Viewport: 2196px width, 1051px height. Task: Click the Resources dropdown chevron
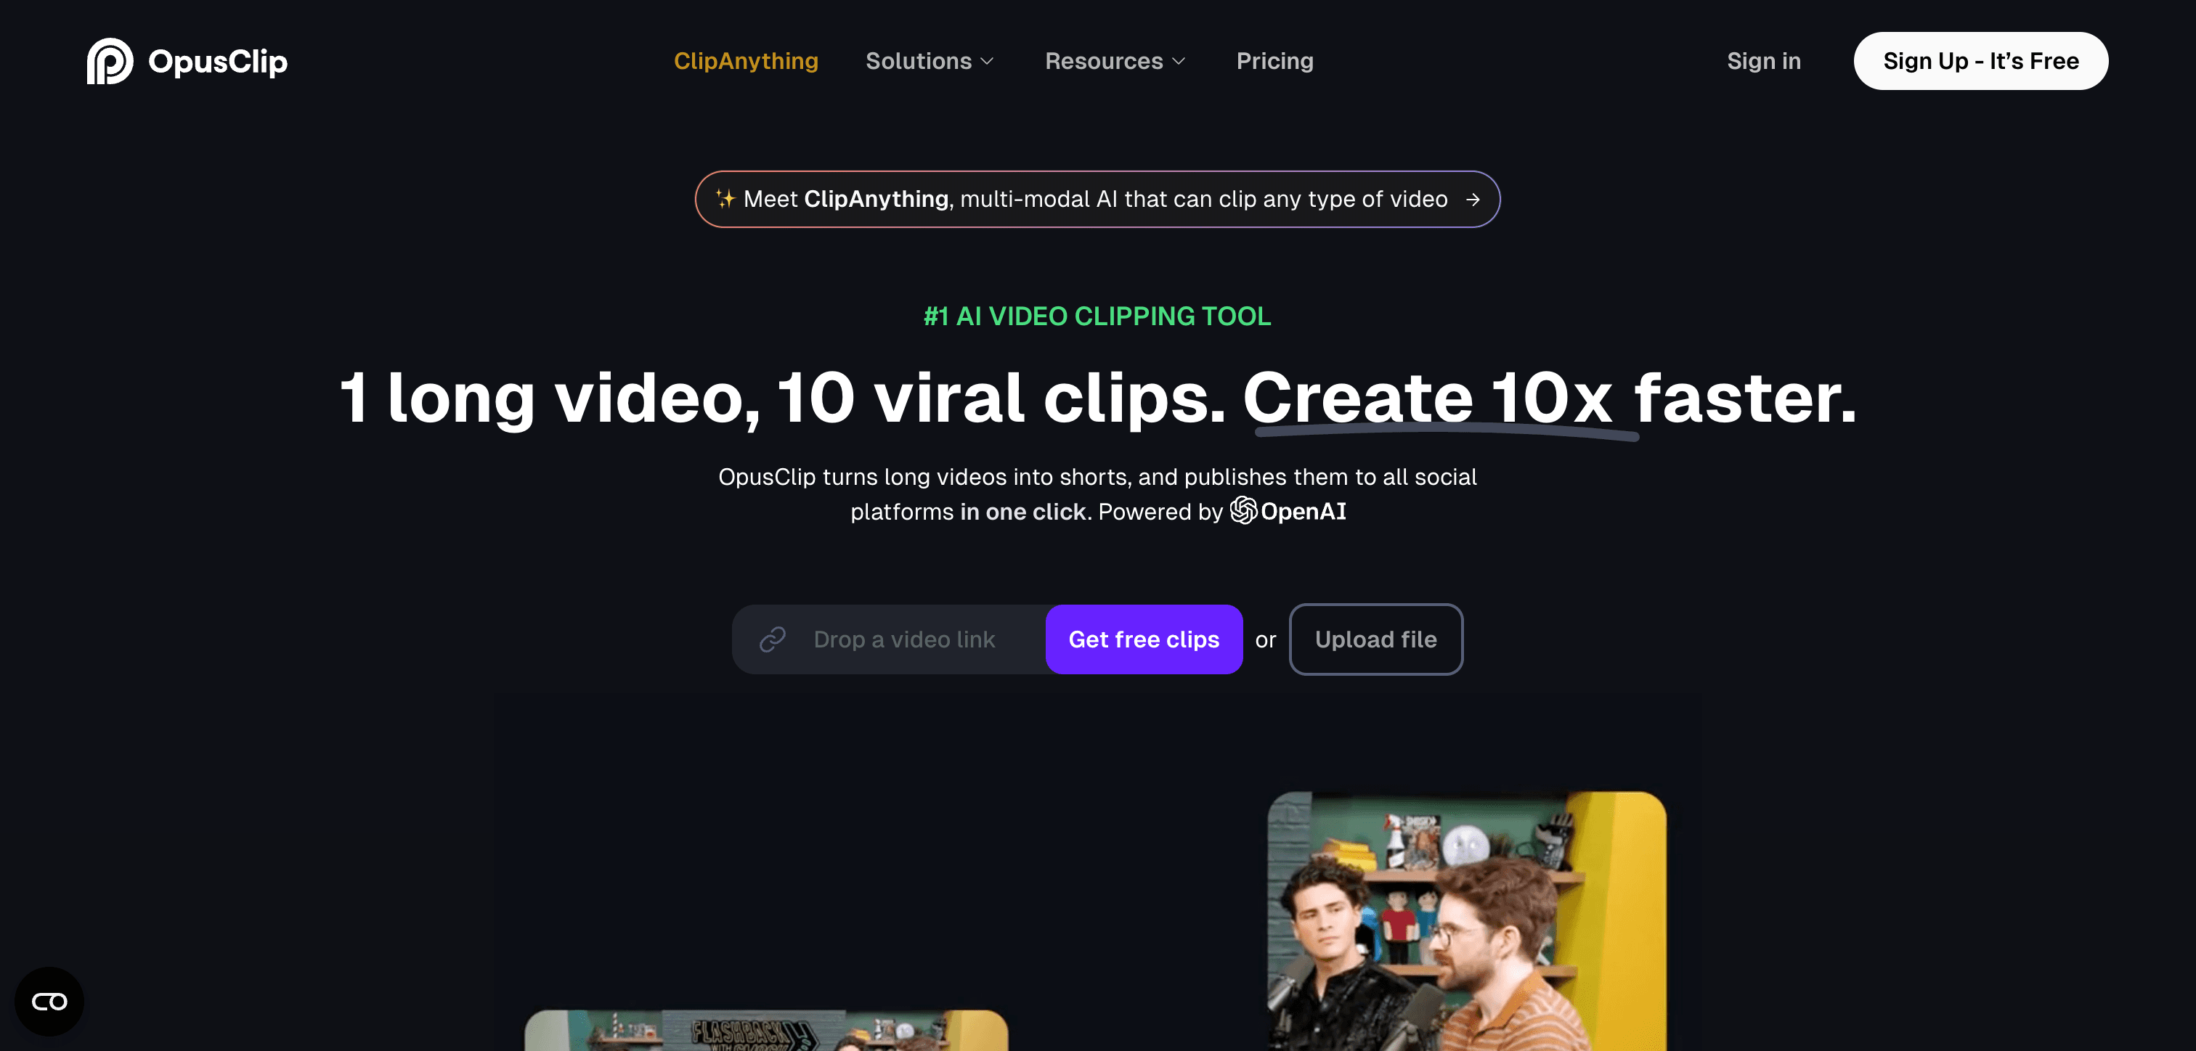coord(1181,60)
